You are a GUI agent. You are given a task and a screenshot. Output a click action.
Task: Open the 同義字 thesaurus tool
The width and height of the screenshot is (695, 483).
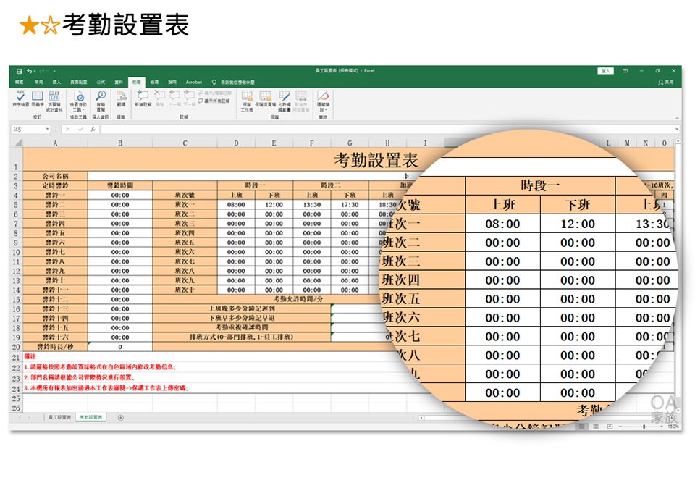point(37,97)
